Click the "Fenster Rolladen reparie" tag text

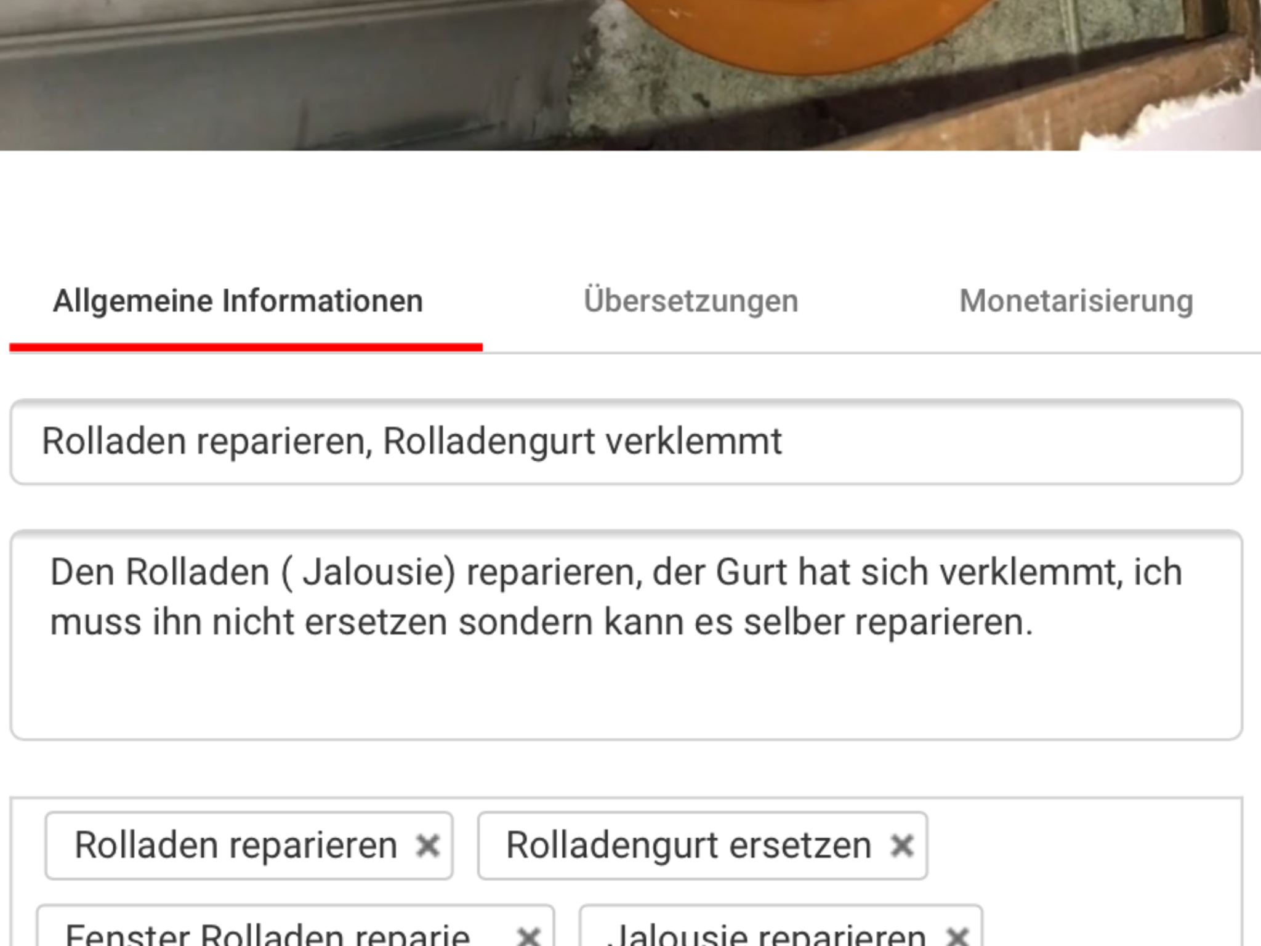267,937
